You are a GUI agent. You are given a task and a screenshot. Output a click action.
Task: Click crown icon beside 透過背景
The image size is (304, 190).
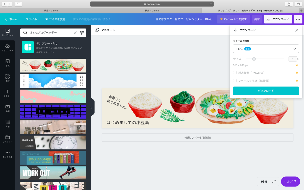click(297, 73)
